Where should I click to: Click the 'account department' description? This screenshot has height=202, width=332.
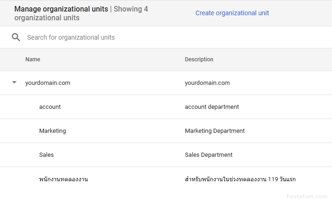point(212,107)
